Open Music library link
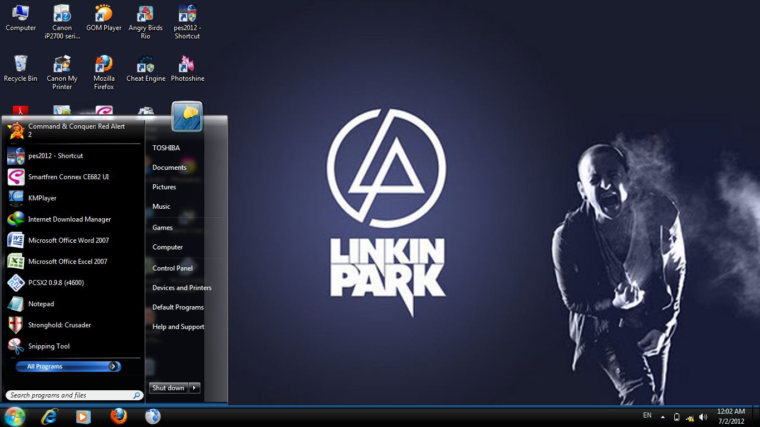This screenshot has height=427, width=760. [x=161, y=207]
